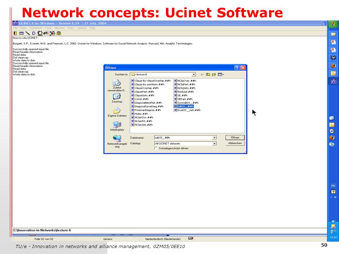Click the diagonal pen toolbar icon
Screen dimensions: 339x254
pos(28,33)
